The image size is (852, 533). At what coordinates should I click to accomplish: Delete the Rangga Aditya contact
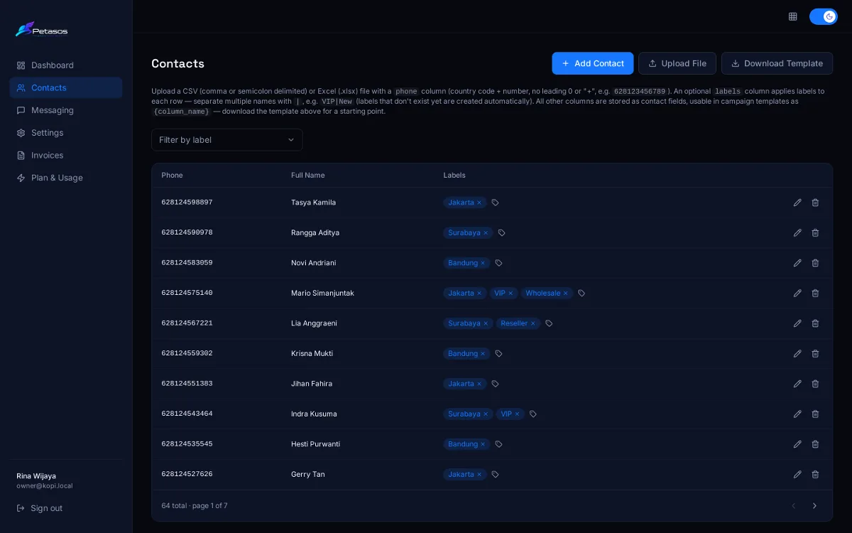pos(815,232)
